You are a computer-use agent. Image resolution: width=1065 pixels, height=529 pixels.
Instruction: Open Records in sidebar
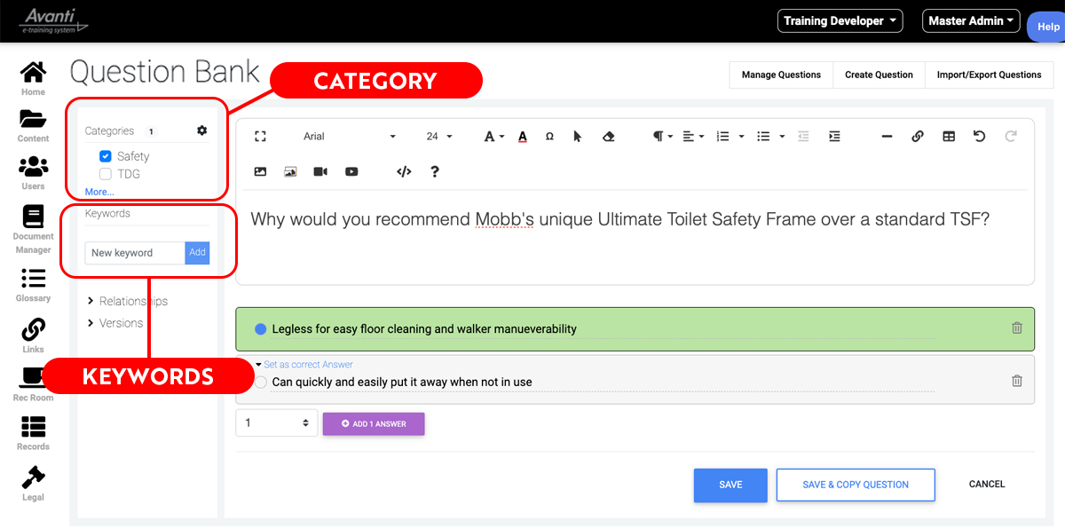pos(33,433)
